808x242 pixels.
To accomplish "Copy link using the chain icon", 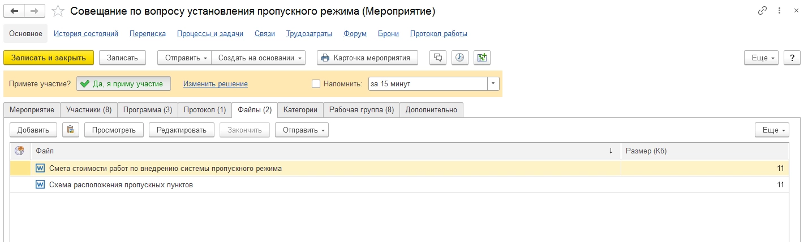I will 763,11.
